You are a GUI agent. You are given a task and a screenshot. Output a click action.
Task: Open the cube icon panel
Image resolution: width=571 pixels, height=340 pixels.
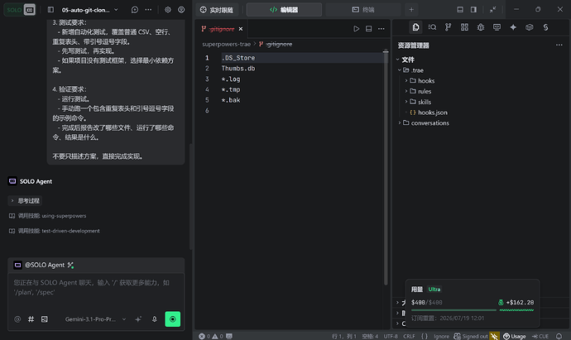click(530, 27)
